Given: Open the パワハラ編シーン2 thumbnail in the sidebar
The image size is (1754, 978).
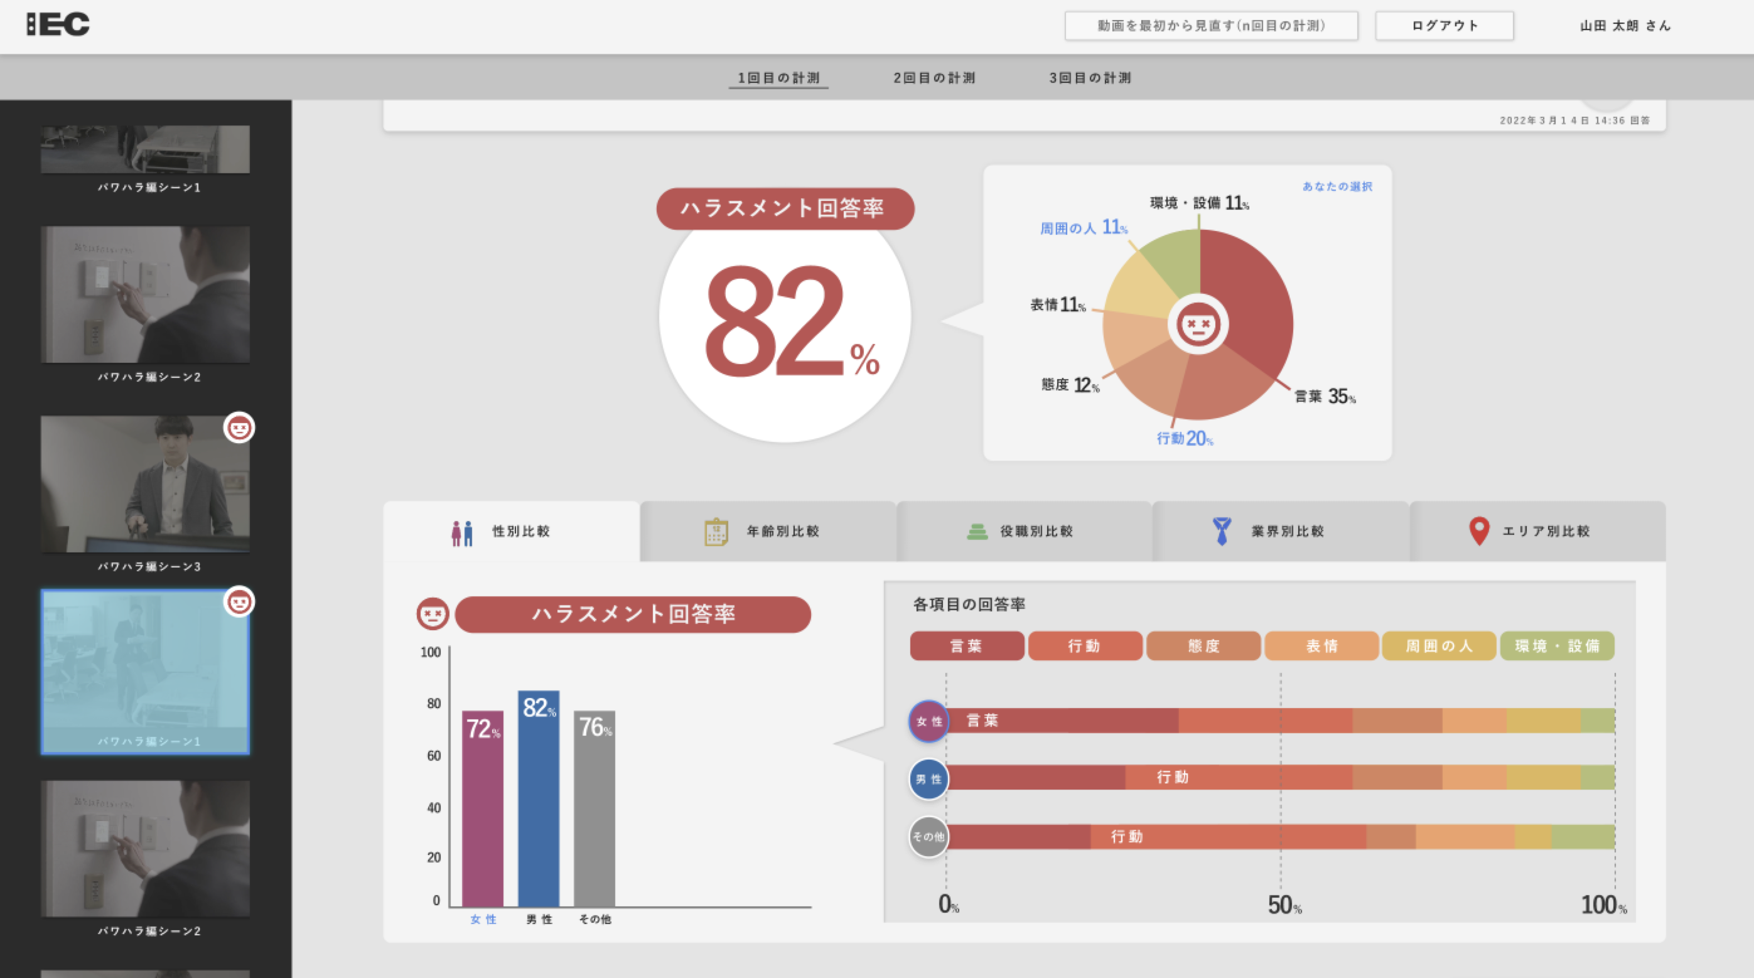Looking at the screenshot, I should pos(145,294).
